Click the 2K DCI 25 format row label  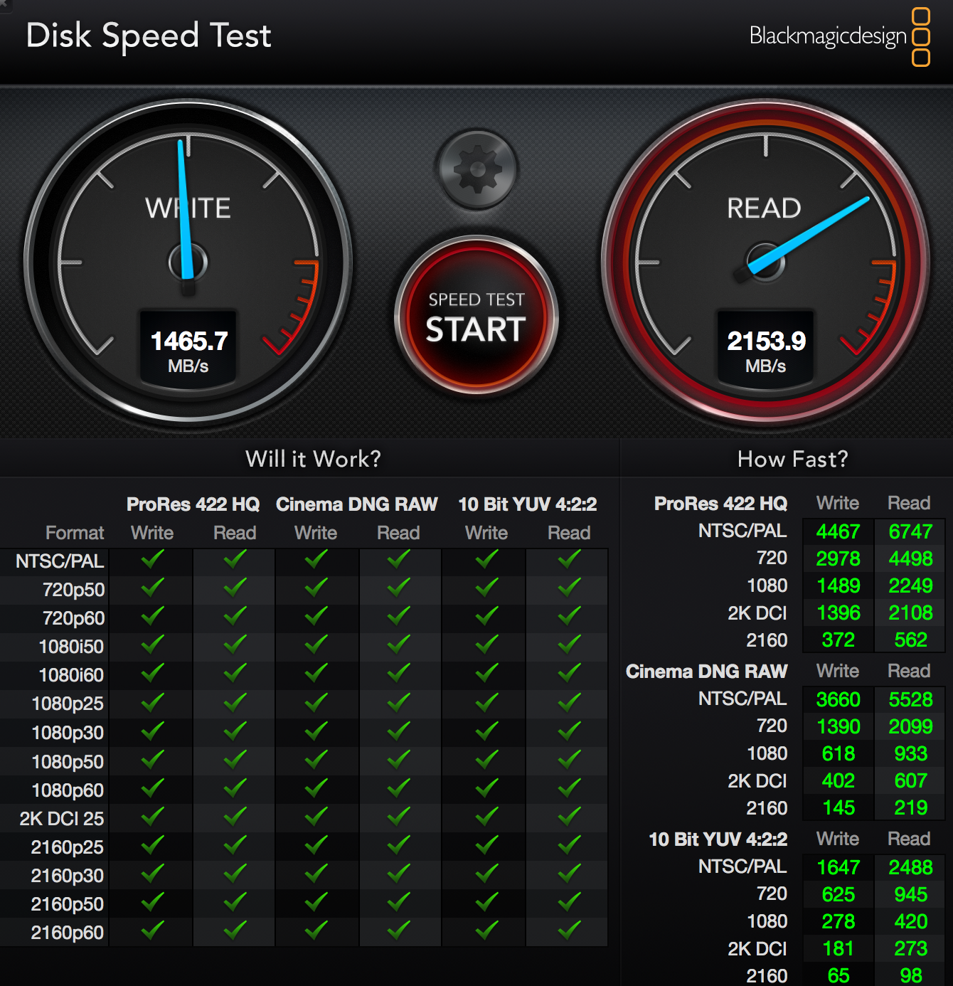coord(62,819)
